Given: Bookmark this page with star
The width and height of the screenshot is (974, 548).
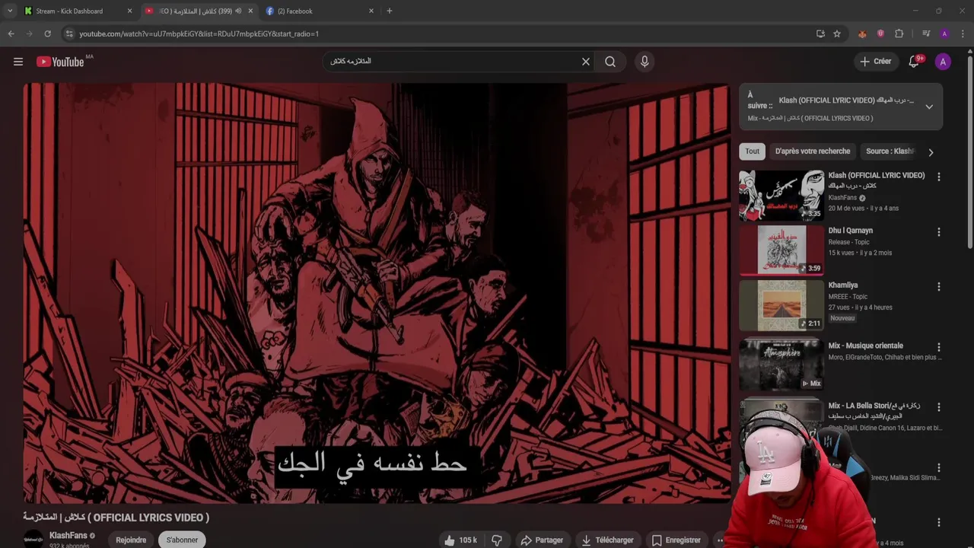Looking at the screenshot, I should (x=837, y=33).
